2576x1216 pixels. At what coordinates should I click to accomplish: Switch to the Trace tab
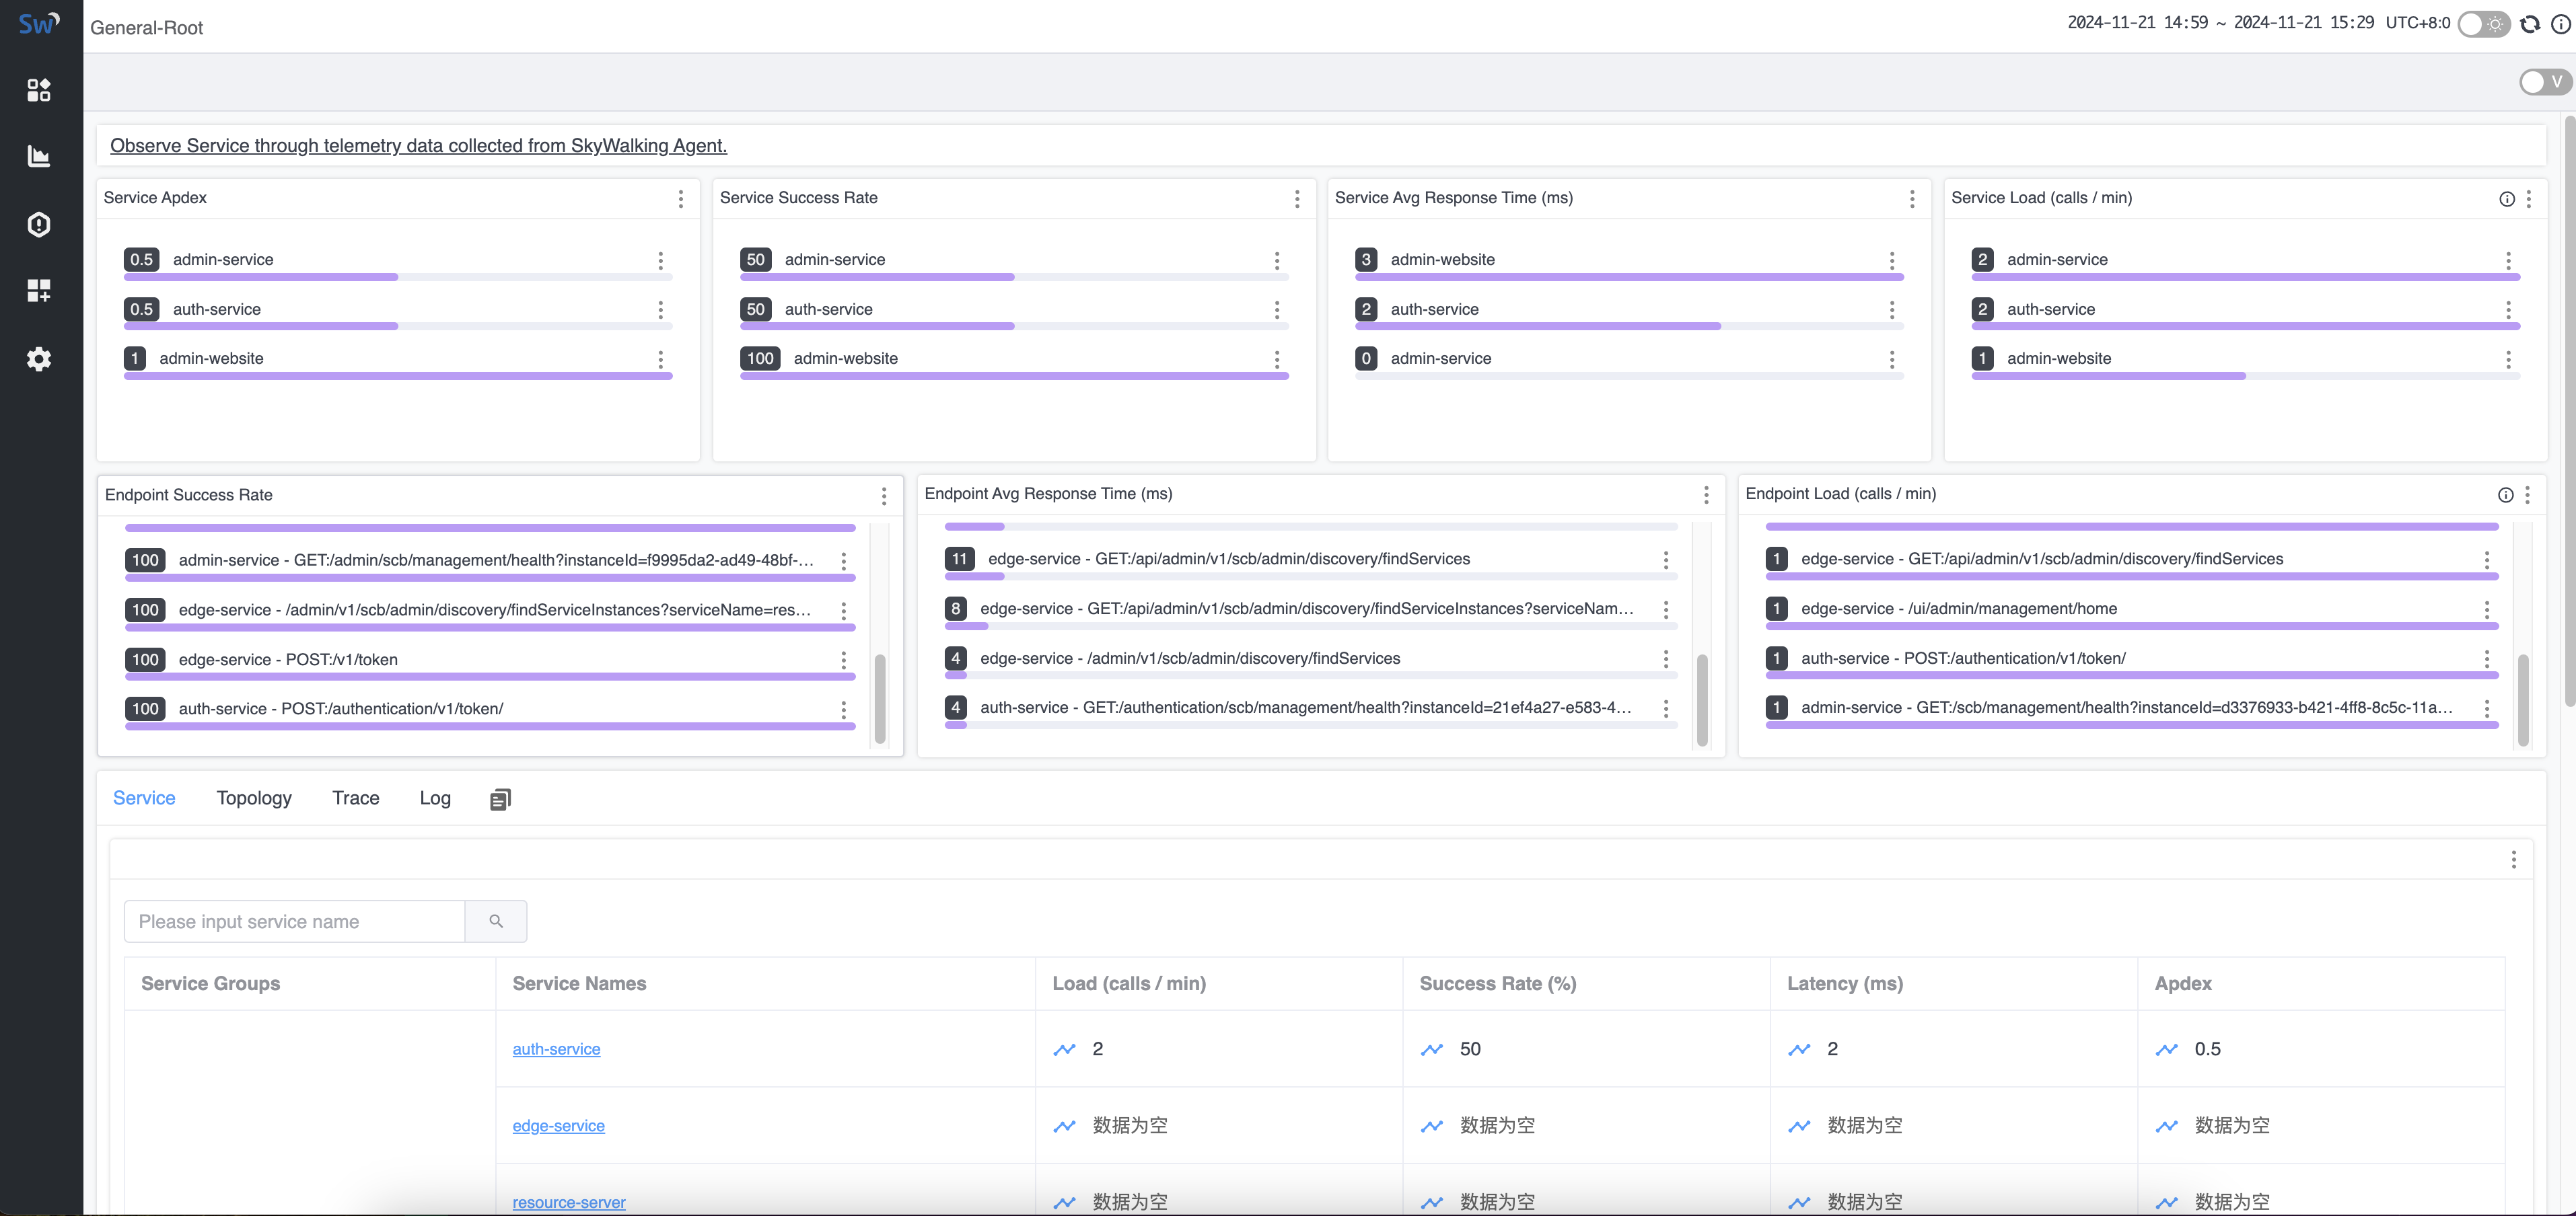[355, 798]
